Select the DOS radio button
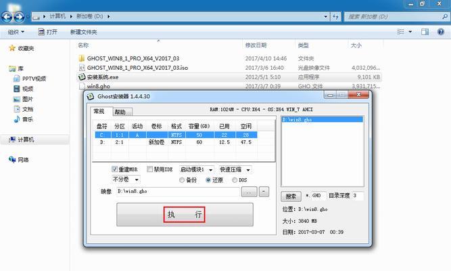This screenshot has width=451, height=271. click(235, 180)
